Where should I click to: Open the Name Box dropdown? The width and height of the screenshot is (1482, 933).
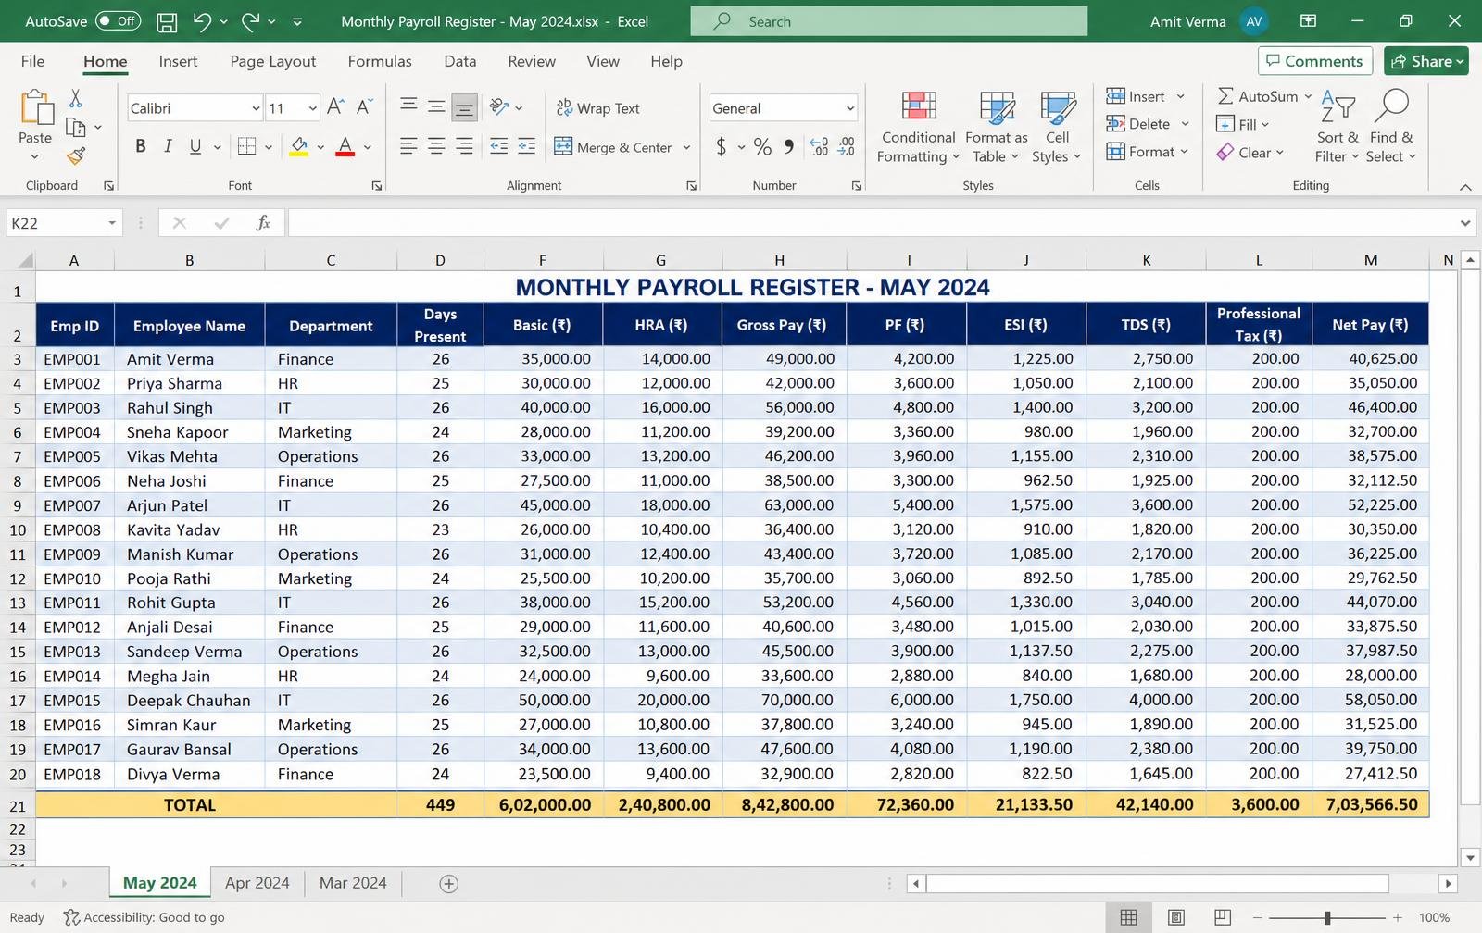tap(111, 223)
